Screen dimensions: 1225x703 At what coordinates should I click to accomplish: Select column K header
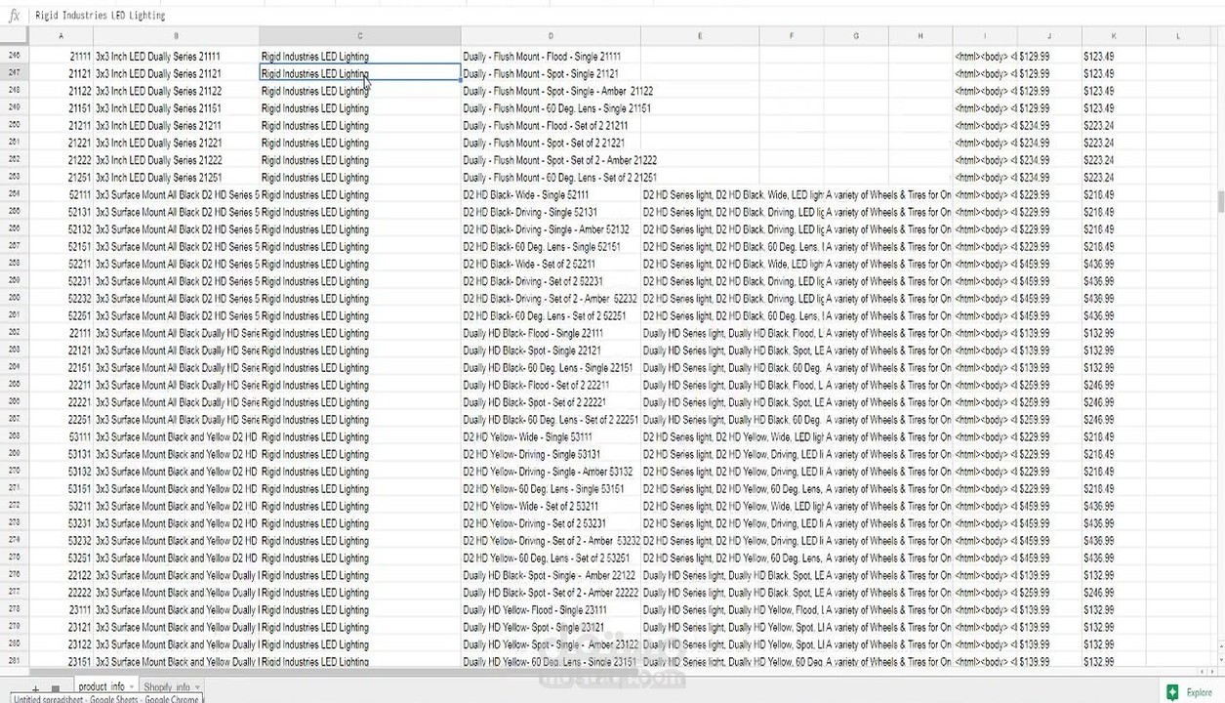click(1114, 36)
